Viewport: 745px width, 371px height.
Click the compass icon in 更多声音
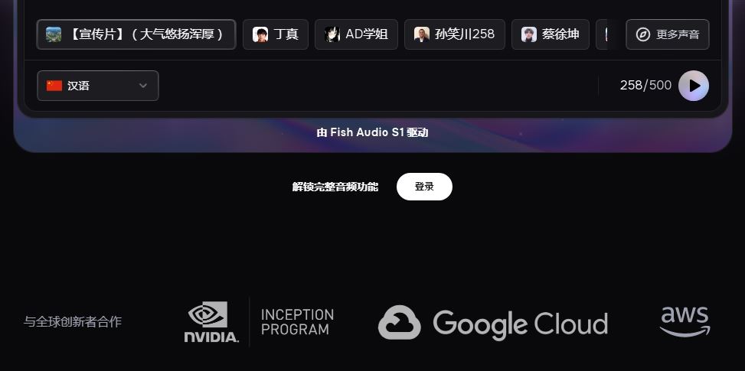[643, 34]
